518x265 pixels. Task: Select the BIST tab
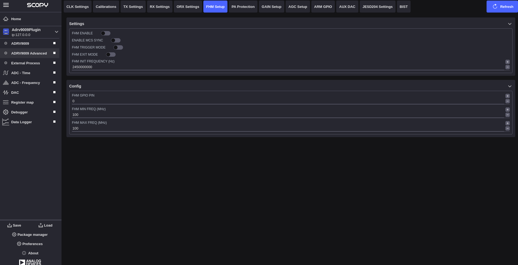click(x=404, y=7)
